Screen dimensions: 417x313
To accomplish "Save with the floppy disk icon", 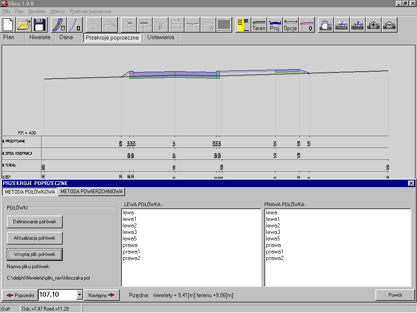I will pyautogui.click(x=40, y=25).
